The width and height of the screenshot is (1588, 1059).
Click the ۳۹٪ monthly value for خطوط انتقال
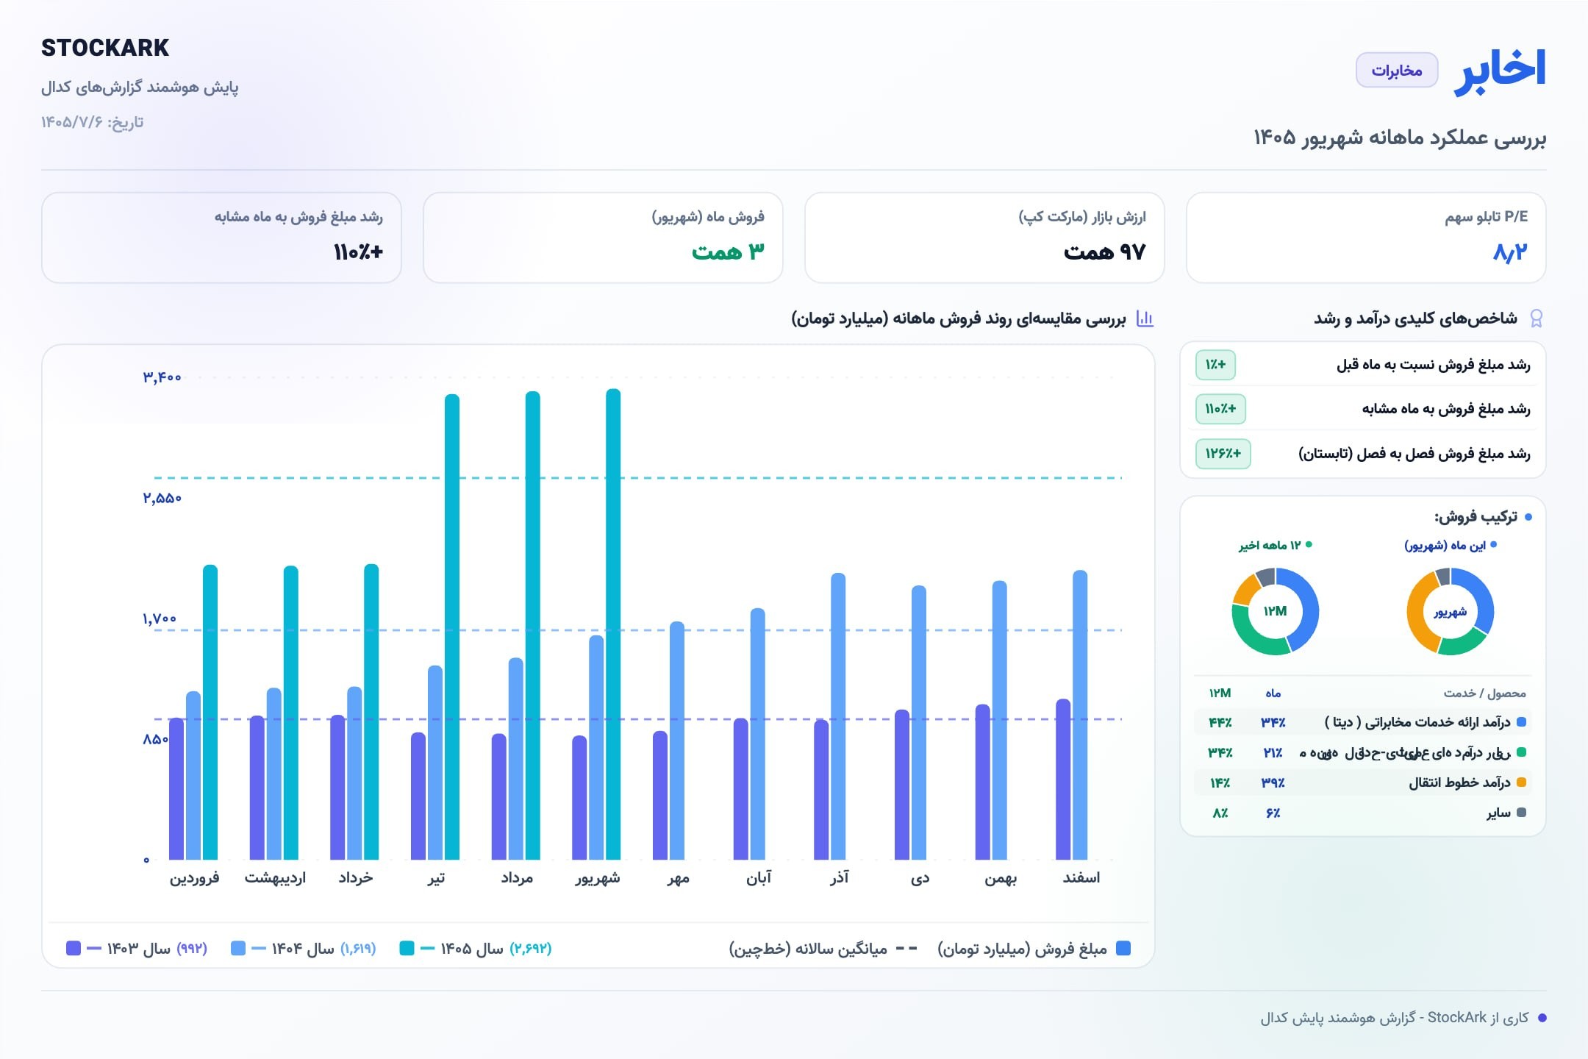tap(1273, 782)
